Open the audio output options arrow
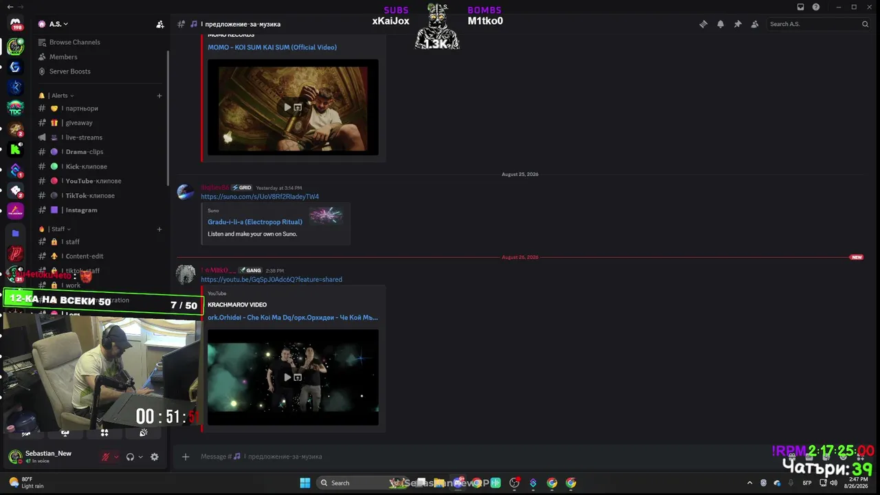Image resolution: width=880 pixels, height=495 pixels. tap(141, 456)
